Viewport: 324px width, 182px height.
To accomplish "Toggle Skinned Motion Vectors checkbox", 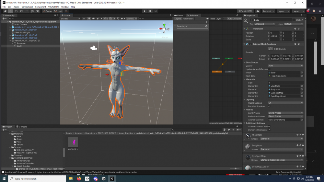I will click(x=269, y=126).
